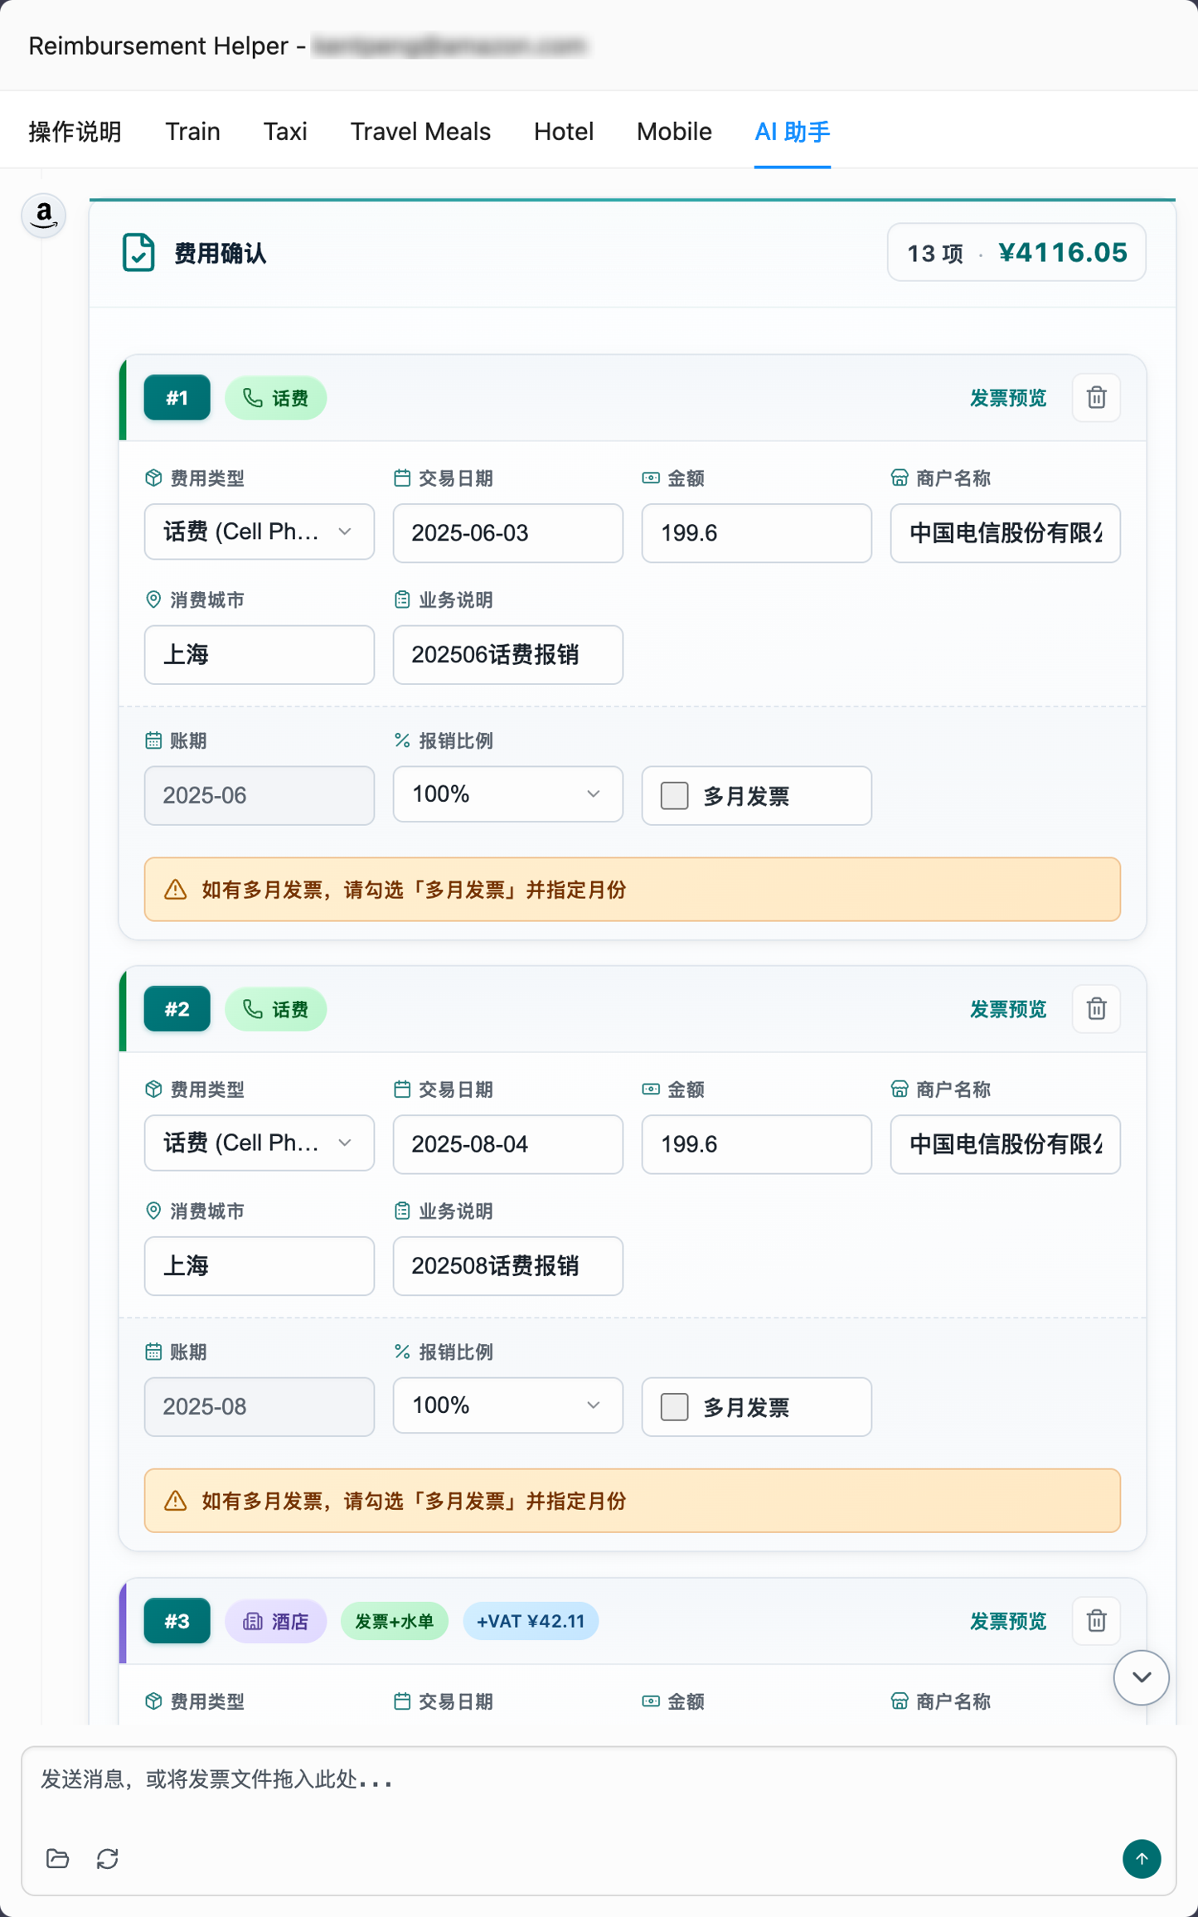This screenshot has height=1917, width=1198.
Task: Remove hotel expense #3 using trash icon
Action: coord(1096,1620)
